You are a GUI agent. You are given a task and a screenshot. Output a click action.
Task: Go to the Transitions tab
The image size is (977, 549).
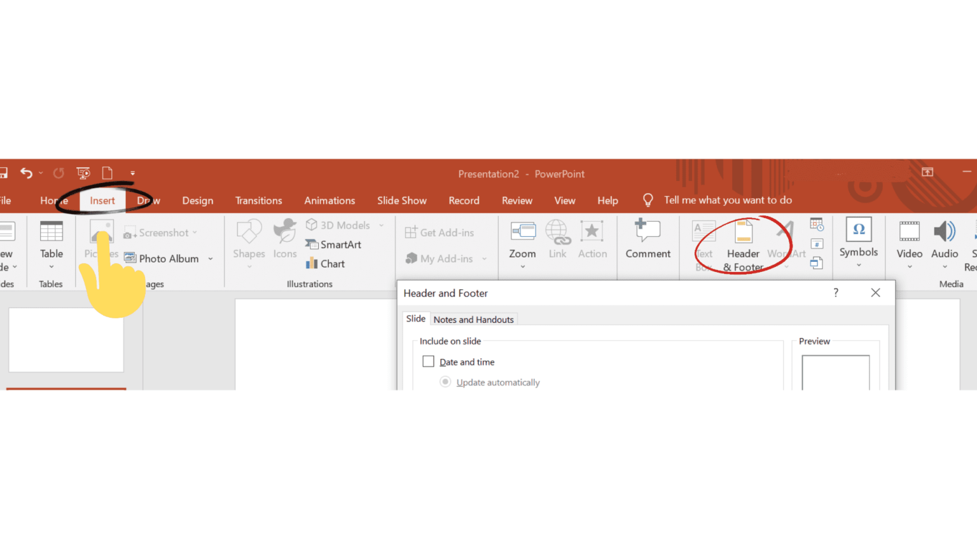tap(258, 201)
